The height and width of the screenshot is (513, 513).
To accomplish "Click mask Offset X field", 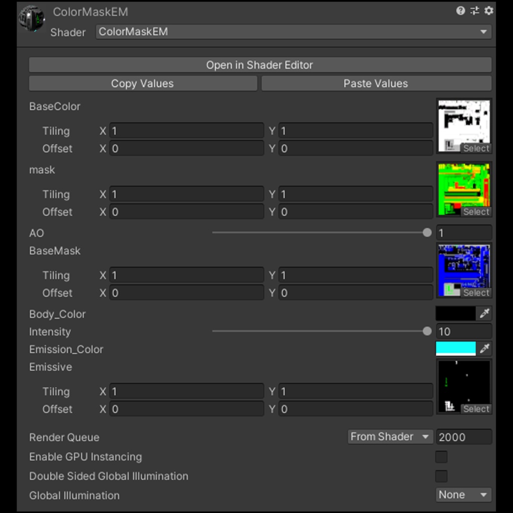I will click(186, 212).
